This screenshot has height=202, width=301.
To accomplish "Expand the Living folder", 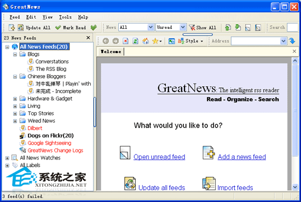I will click(15, 106).
